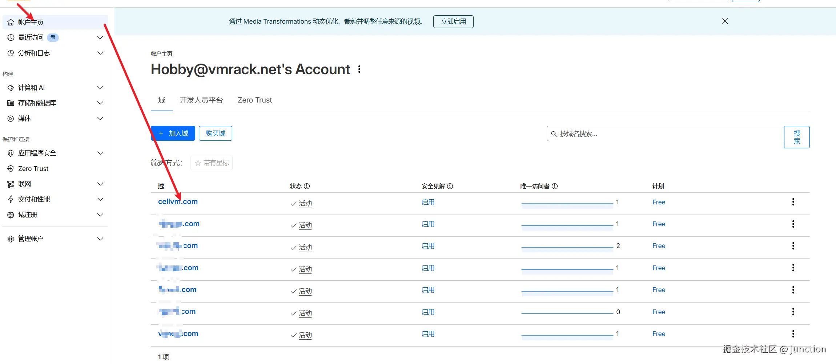This screenshot has height=364, width=836.
Task: Open three-dot menu of row with 2 visitors
Action: point(793,246)
